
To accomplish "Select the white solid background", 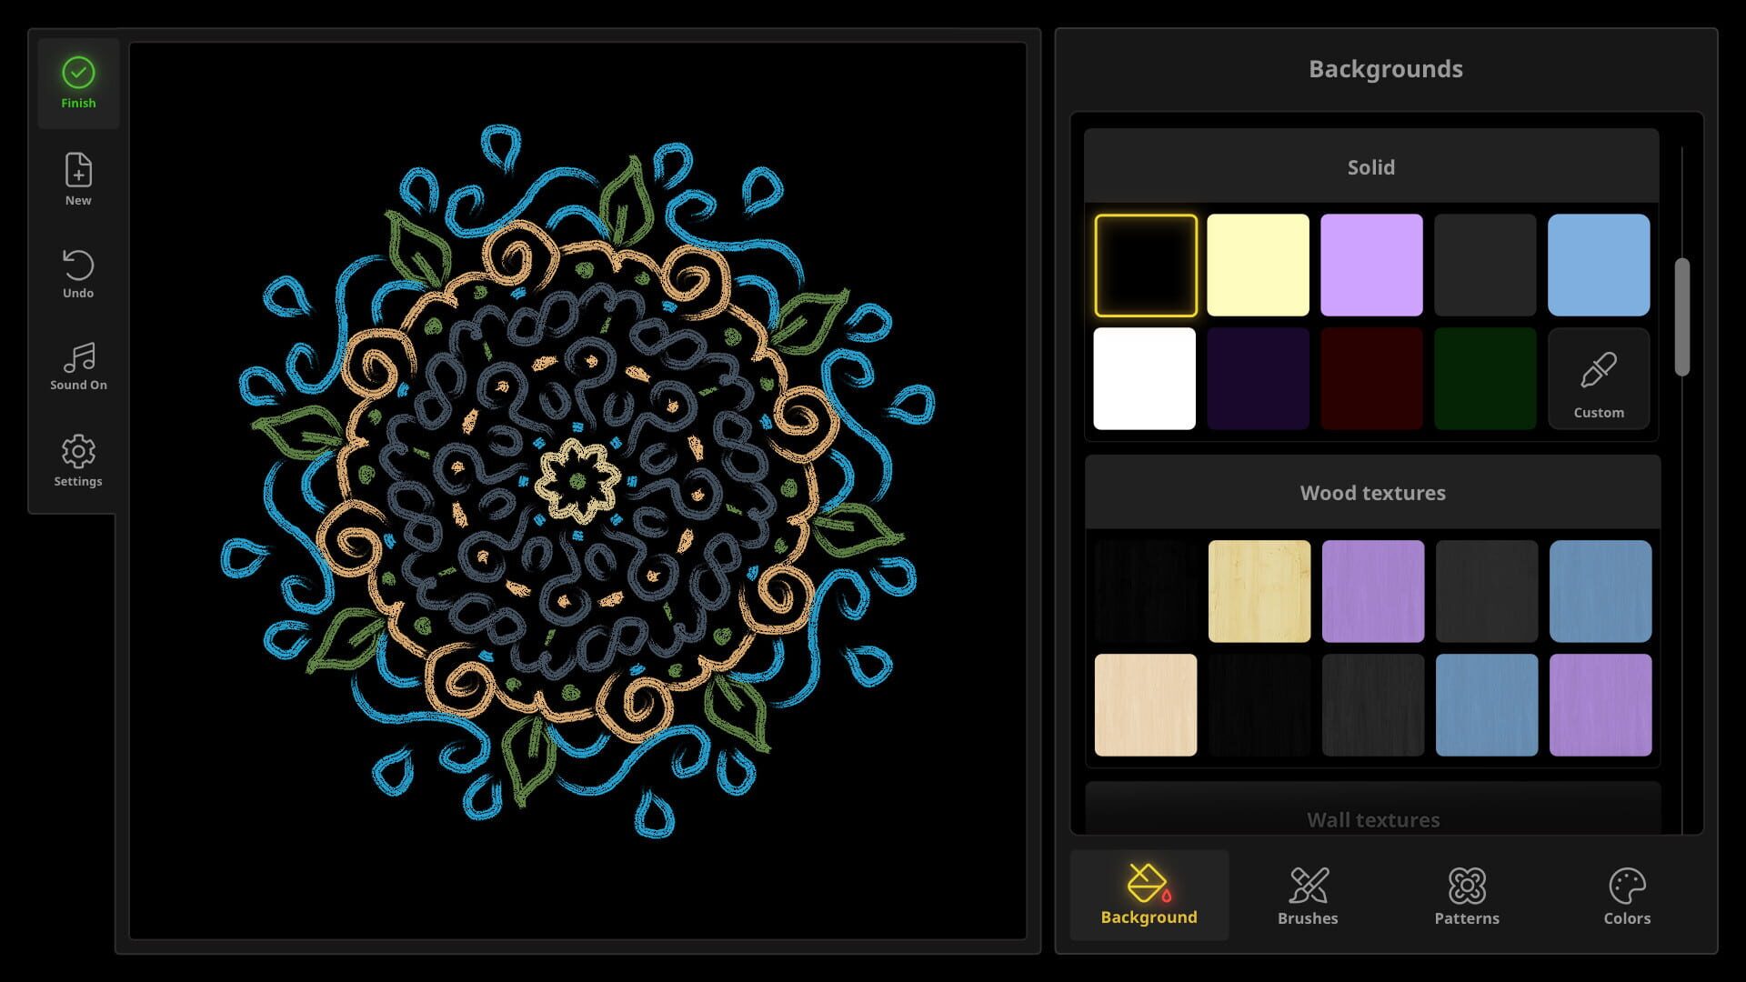I will click(1145, 377).
